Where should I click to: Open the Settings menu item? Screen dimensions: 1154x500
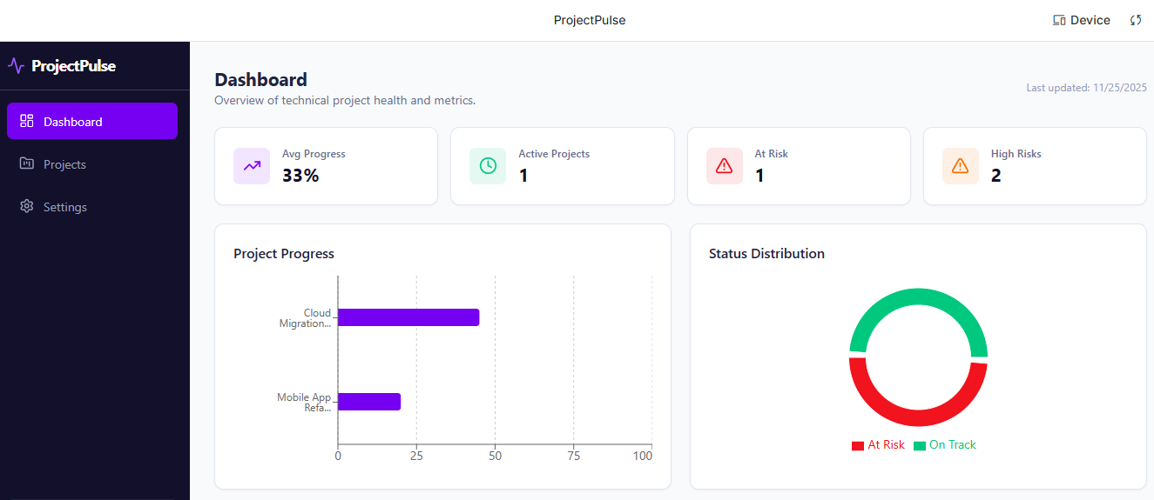pos(92,206)
